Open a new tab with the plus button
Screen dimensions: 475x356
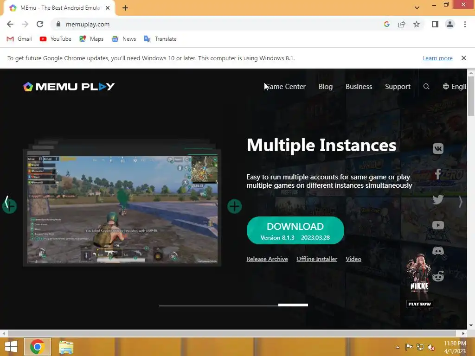click(125, 8)
